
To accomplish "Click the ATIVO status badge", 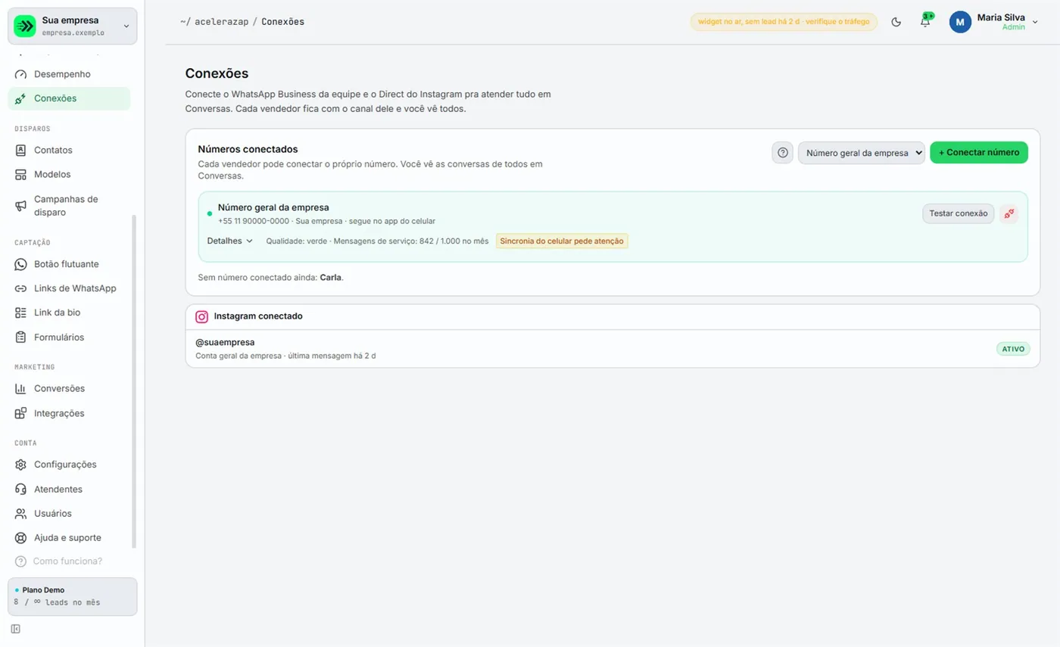I will (x=1013, y=349).
